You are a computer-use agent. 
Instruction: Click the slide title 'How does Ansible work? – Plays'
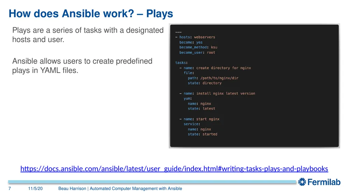pos(91,14)
